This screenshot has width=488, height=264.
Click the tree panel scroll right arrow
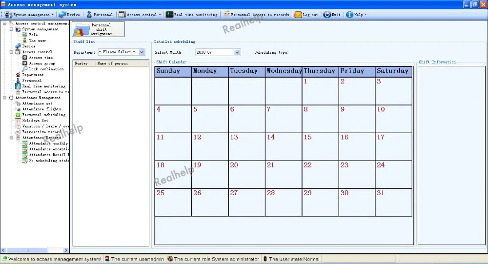pyautogui.click(x=66, y=250)
